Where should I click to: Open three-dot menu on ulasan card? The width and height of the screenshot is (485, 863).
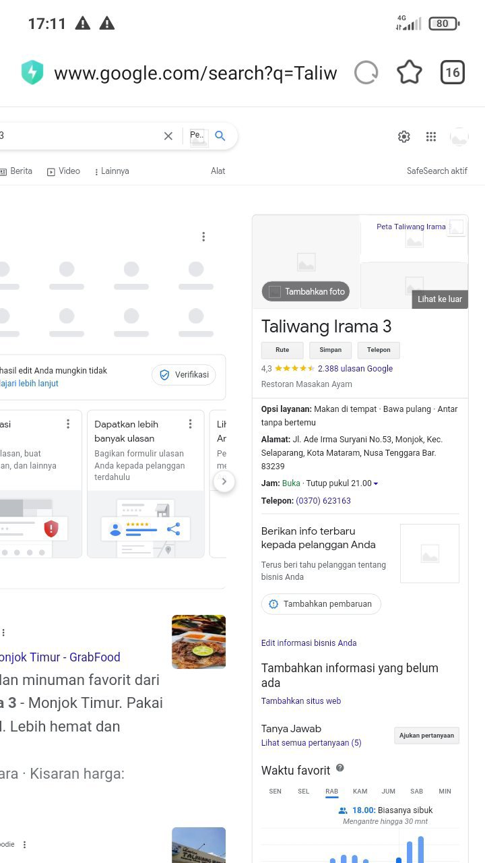click(x=190, y=424)
